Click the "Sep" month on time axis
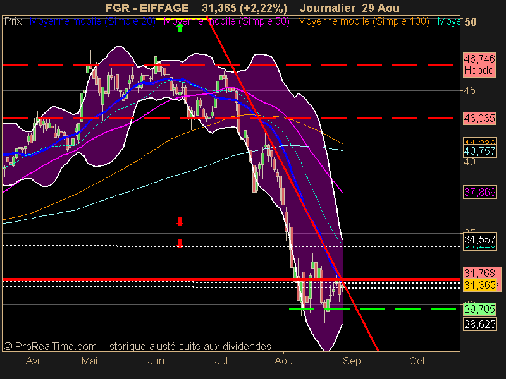Viewport: 506px width, 379px height. [x=352, y=361]
